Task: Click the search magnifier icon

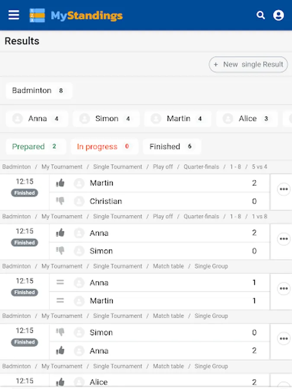Action: (x=260, y=15)
